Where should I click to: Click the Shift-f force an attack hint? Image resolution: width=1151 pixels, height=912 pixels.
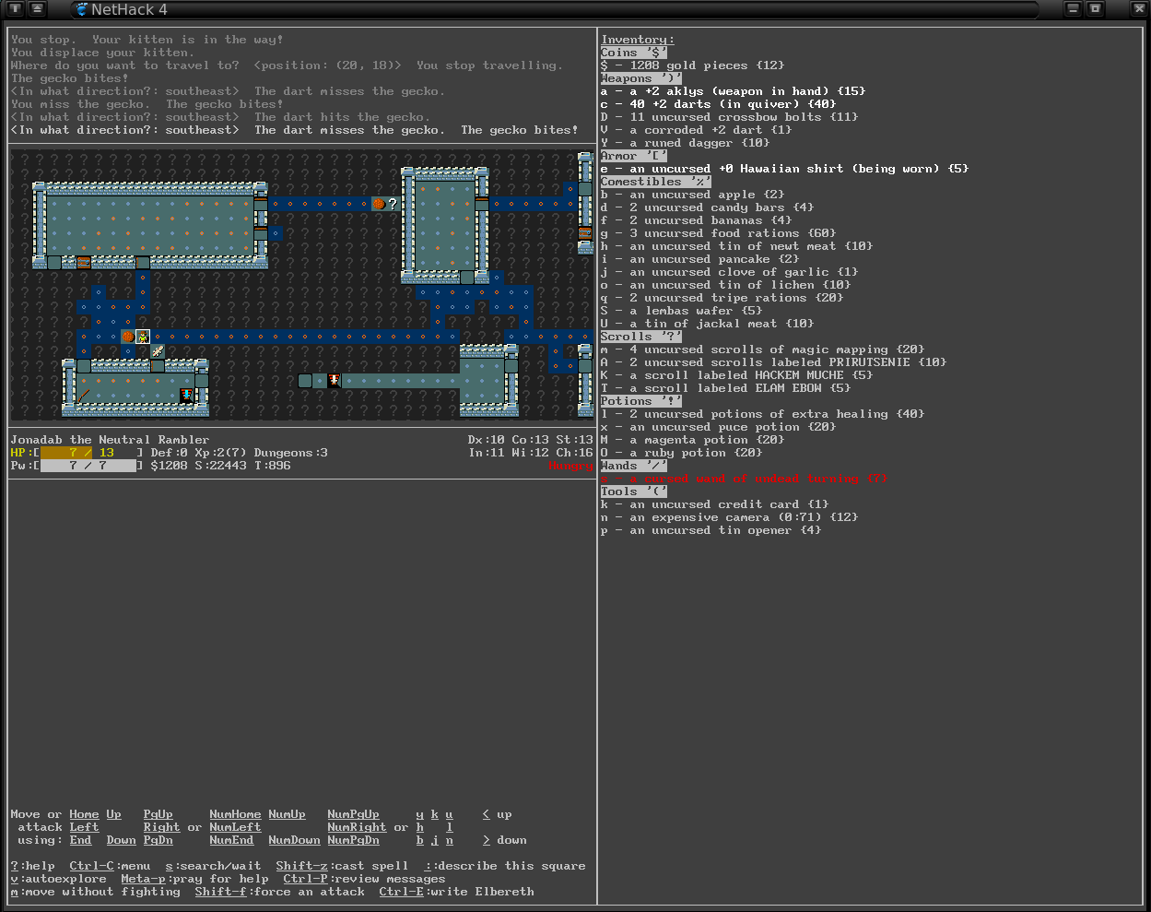pyautogui.click(x=279, y=892)
